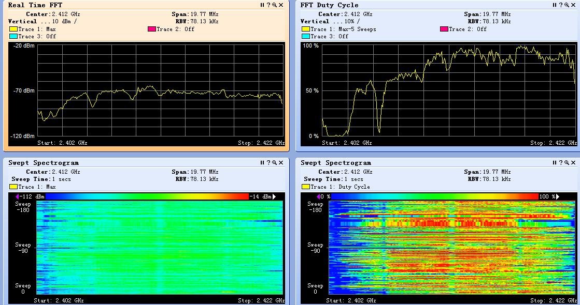Open help for Real Time FFT panel

coord(268,5)
